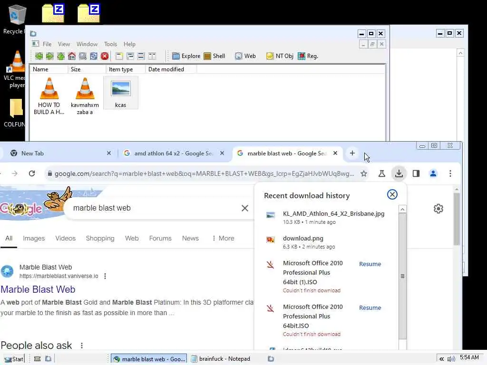Filter results by Forums
The image size is (487, 365).
pyautogui.click(x=160, y=239)
